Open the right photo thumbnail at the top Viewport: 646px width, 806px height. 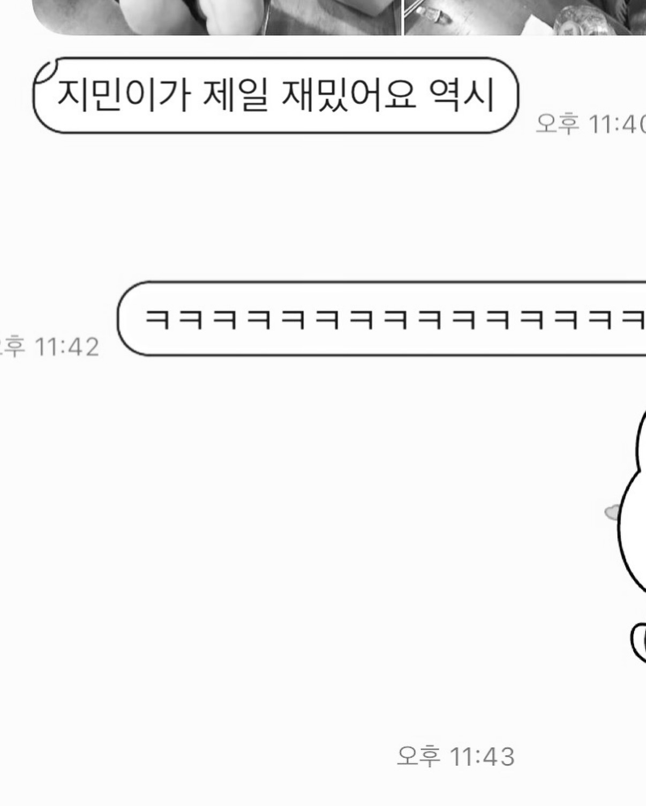pos(525,17)
